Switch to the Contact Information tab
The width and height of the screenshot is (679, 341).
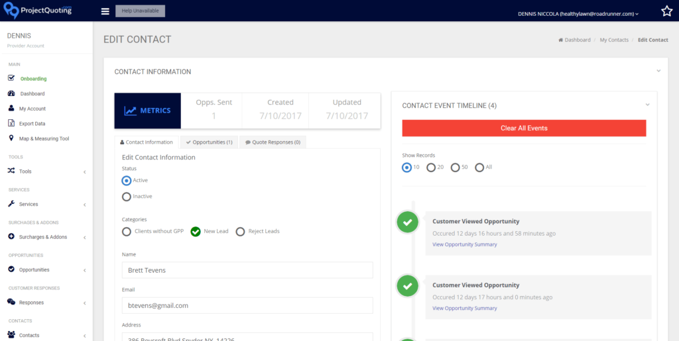(x=147, y=142)
